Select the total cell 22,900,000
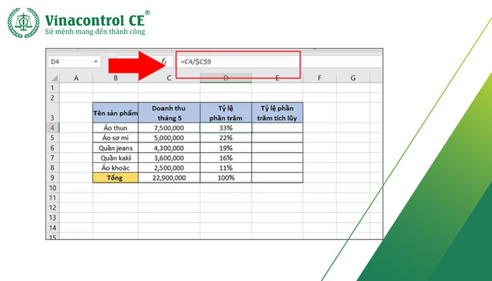This screenshot has height=281, width=492. coord(169,178)
